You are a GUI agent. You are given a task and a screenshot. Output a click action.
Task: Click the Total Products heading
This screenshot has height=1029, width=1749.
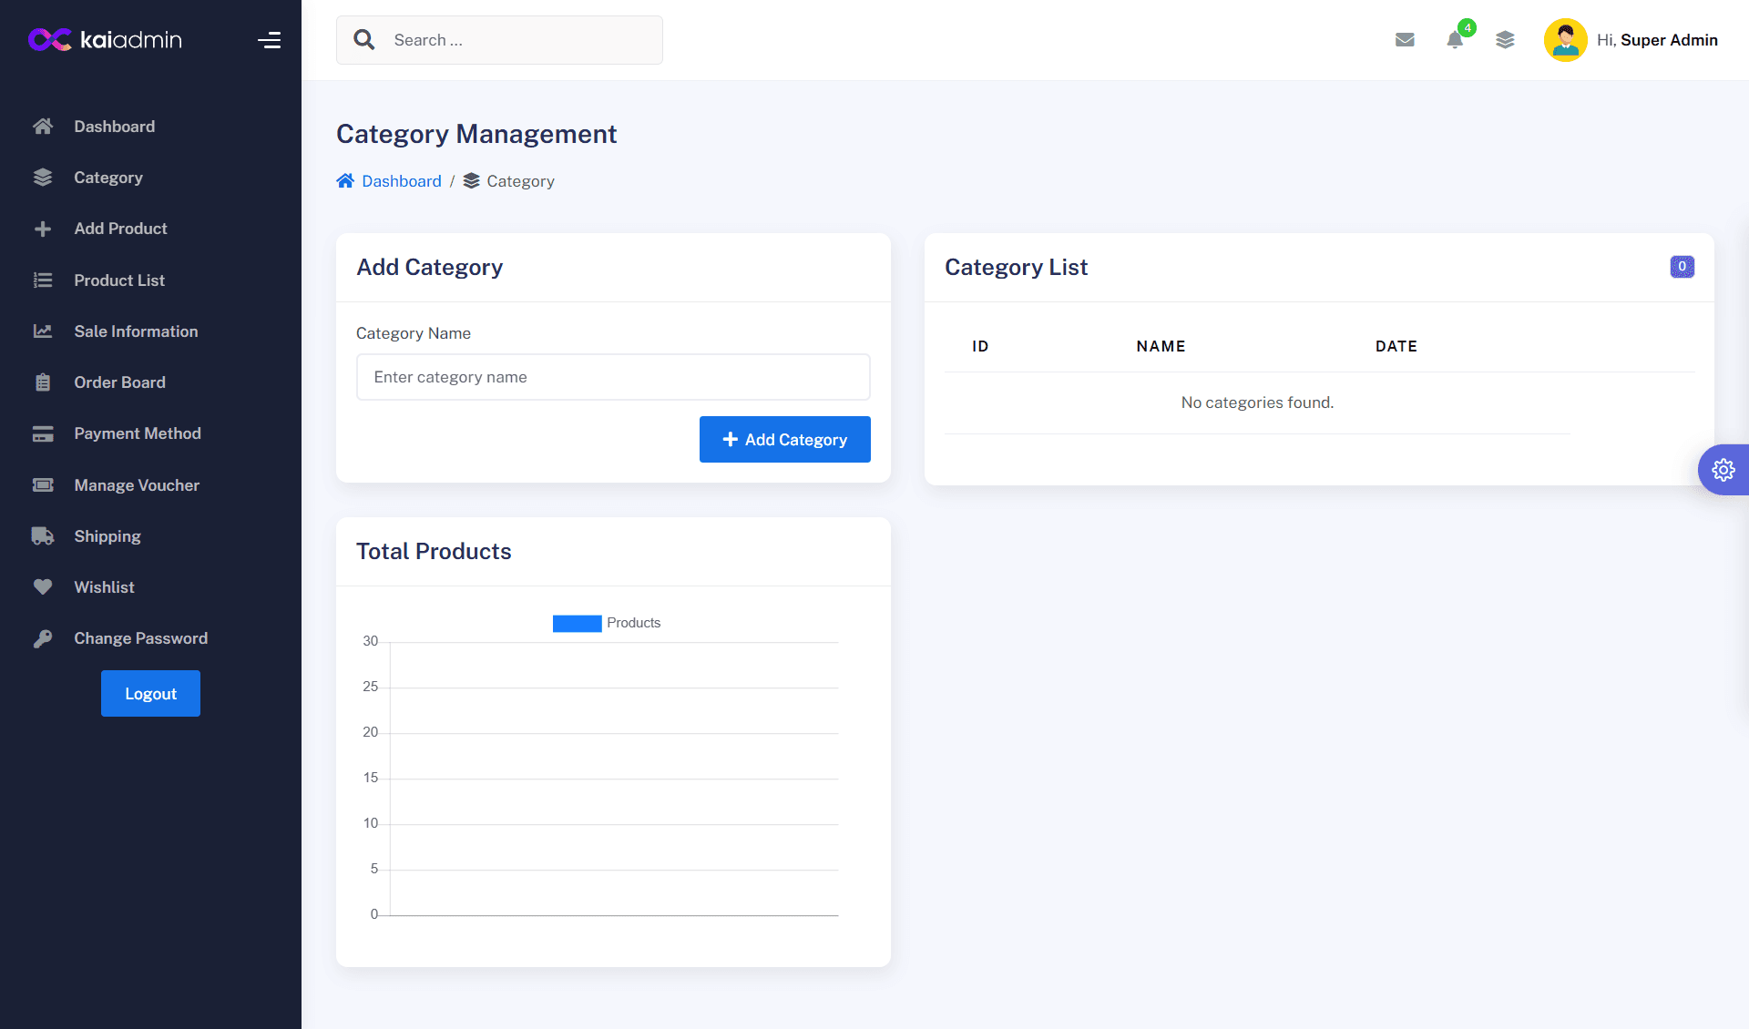(x=434, y=552)
